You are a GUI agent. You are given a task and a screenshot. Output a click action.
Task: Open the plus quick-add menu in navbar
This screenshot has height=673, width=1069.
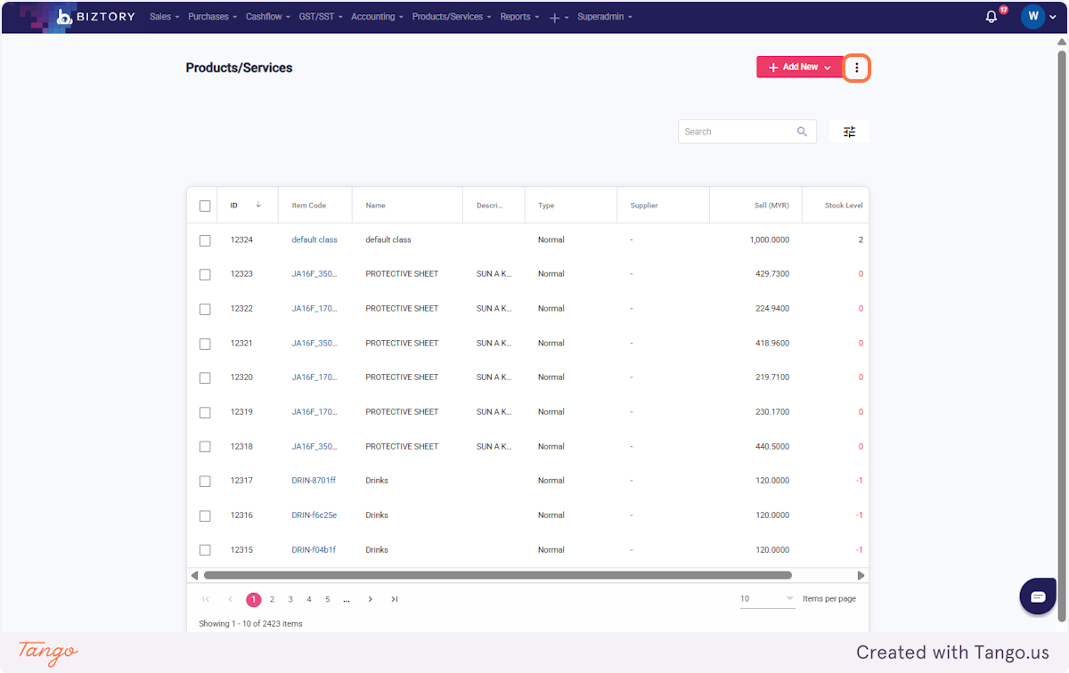[x=557, y=17]
